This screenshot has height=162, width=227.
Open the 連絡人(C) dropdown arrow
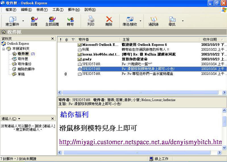pyautogui.click(x=19, y=119)
